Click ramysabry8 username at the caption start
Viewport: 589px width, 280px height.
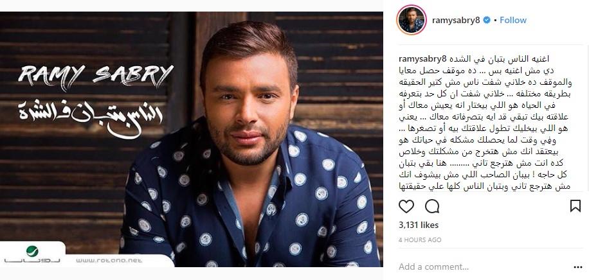coord(422,59)
